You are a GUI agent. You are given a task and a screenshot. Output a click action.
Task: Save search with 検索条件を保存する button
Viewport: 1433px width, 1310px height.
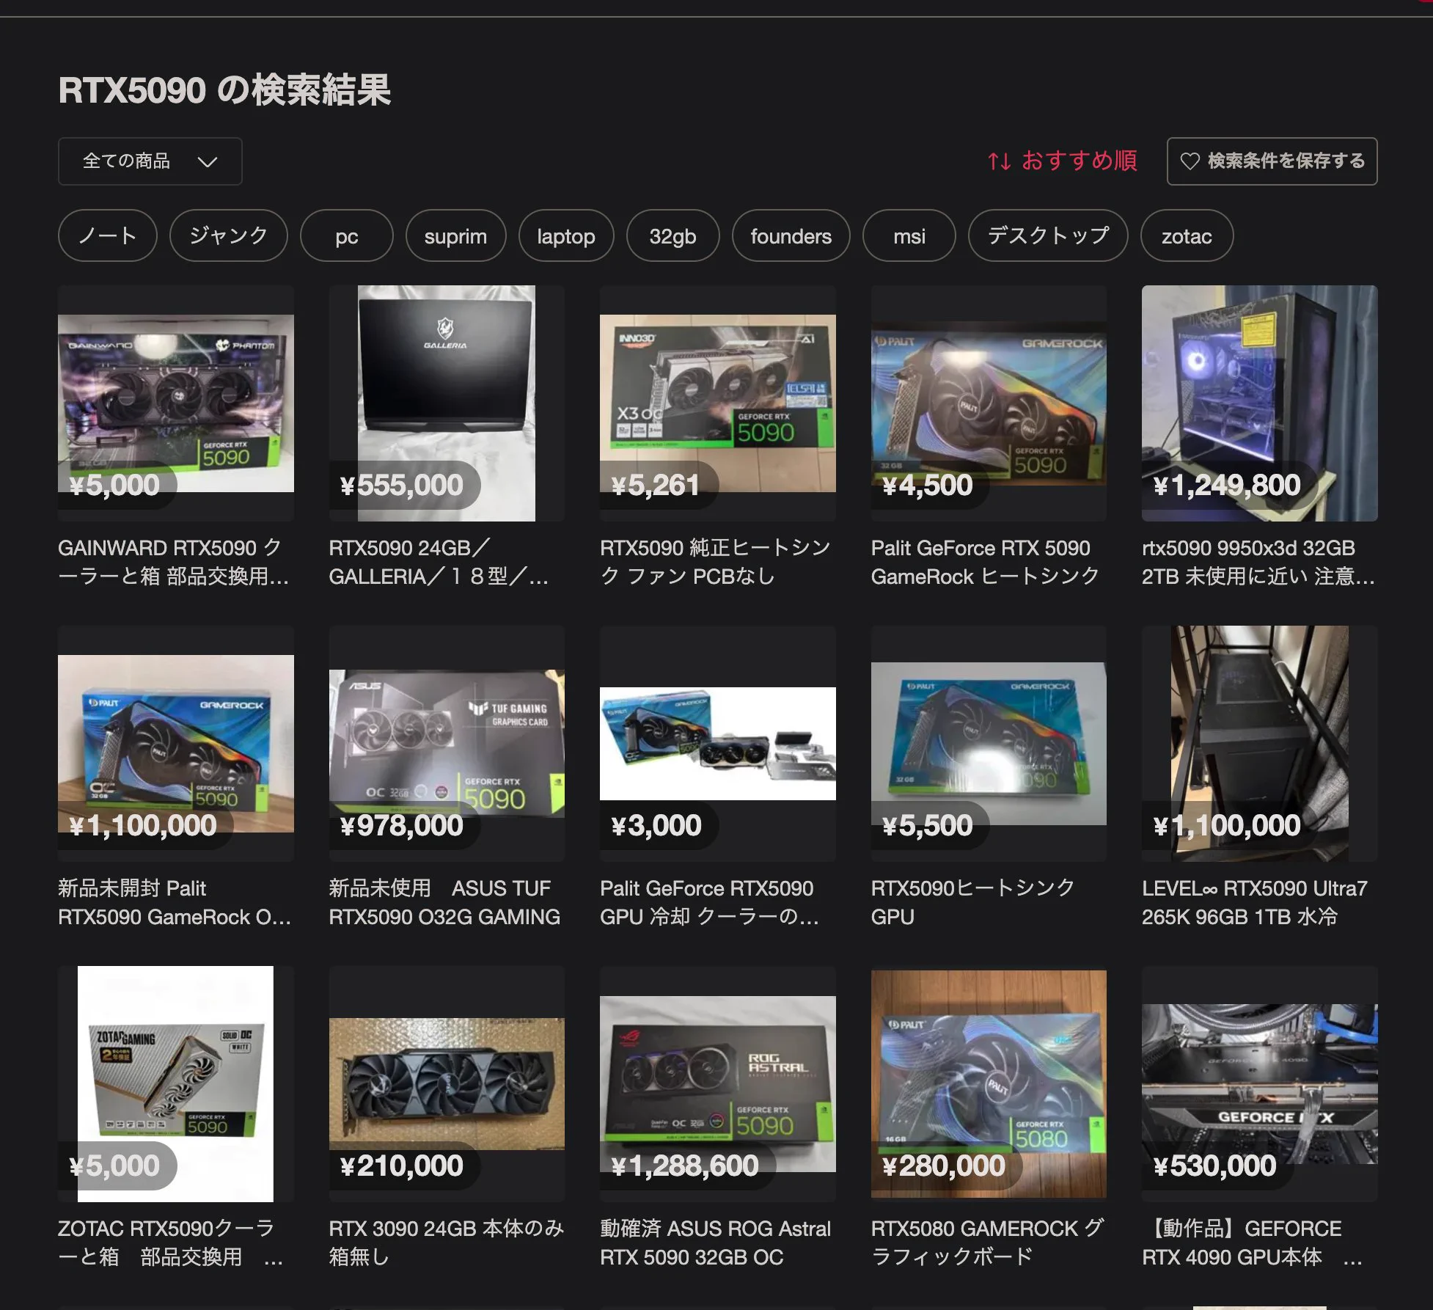tap(1272, 161)
